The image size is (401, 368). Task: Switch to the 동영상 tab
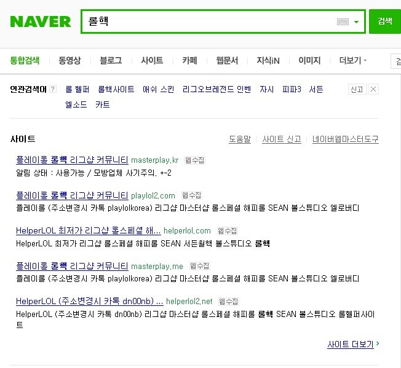pos(69,61)
